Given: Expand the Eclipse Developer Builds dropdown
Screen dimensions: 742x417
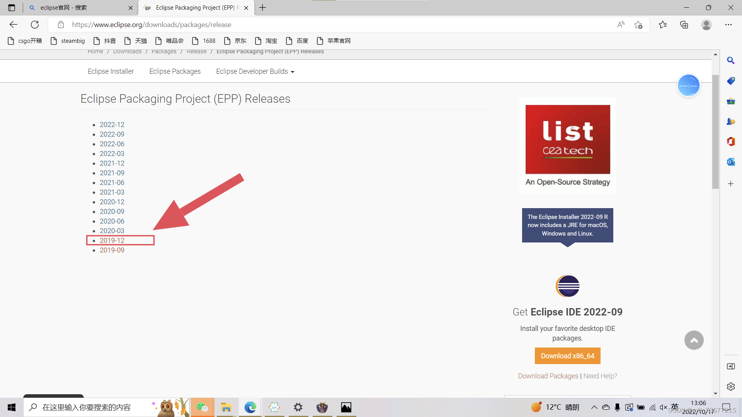Looking at the screenshot, I should [255, 71].
